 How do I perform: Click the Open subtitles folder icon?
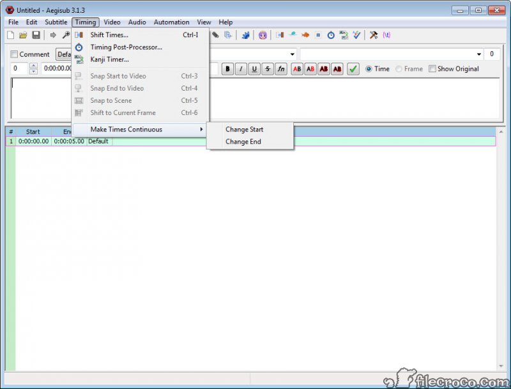(23, 35)
